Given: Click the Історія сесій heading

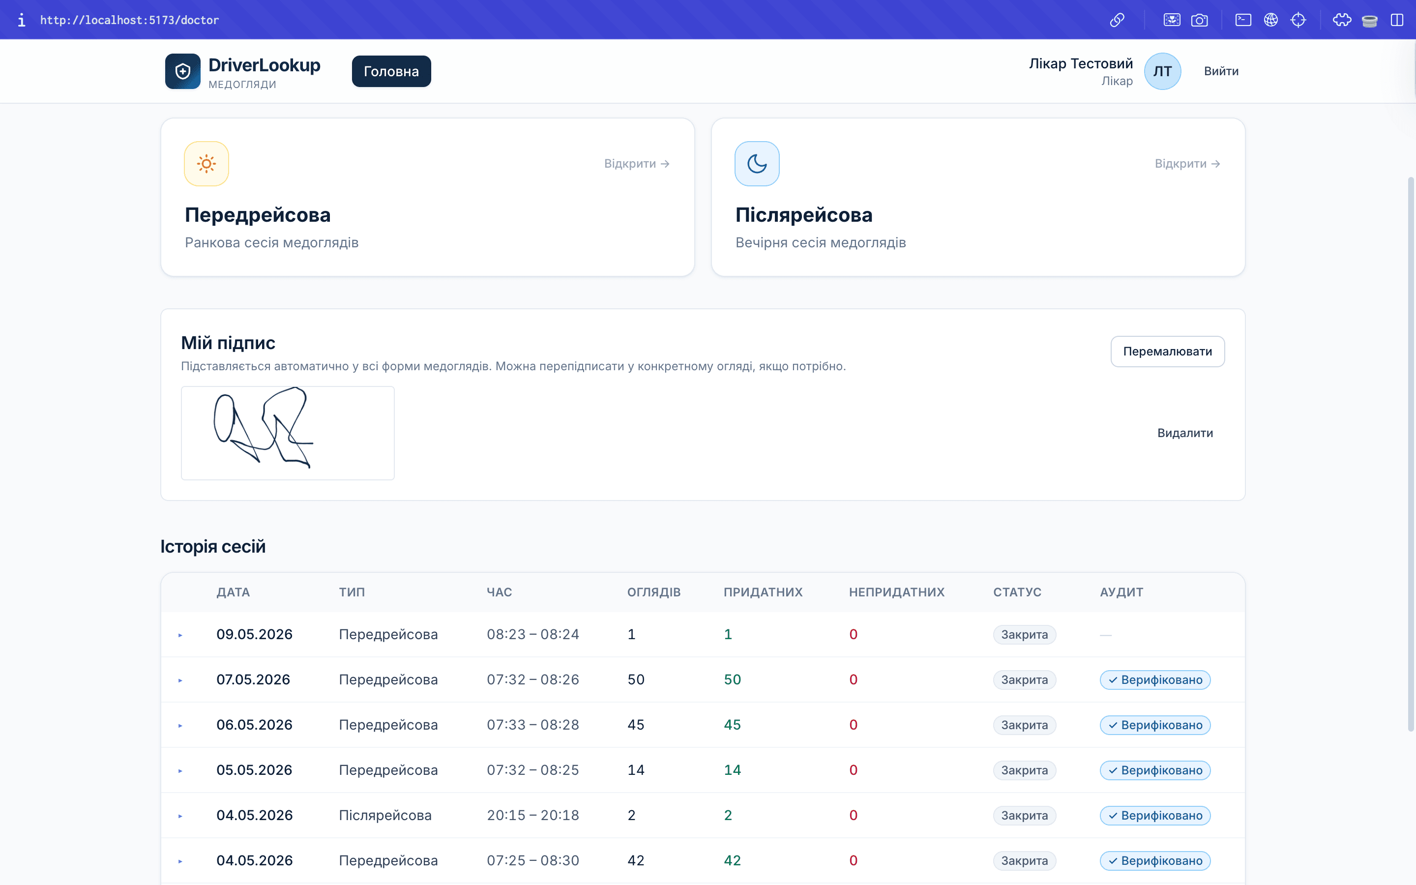Looking at the screenshot, I should pyautogui.click(x=213, y=547).
